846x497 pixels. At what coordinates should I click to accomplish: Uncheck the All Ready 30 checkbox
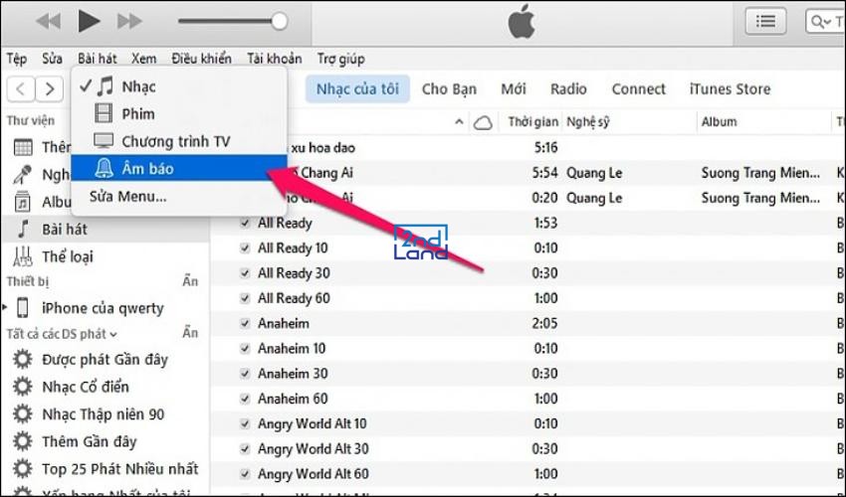[x=245, y=273]
